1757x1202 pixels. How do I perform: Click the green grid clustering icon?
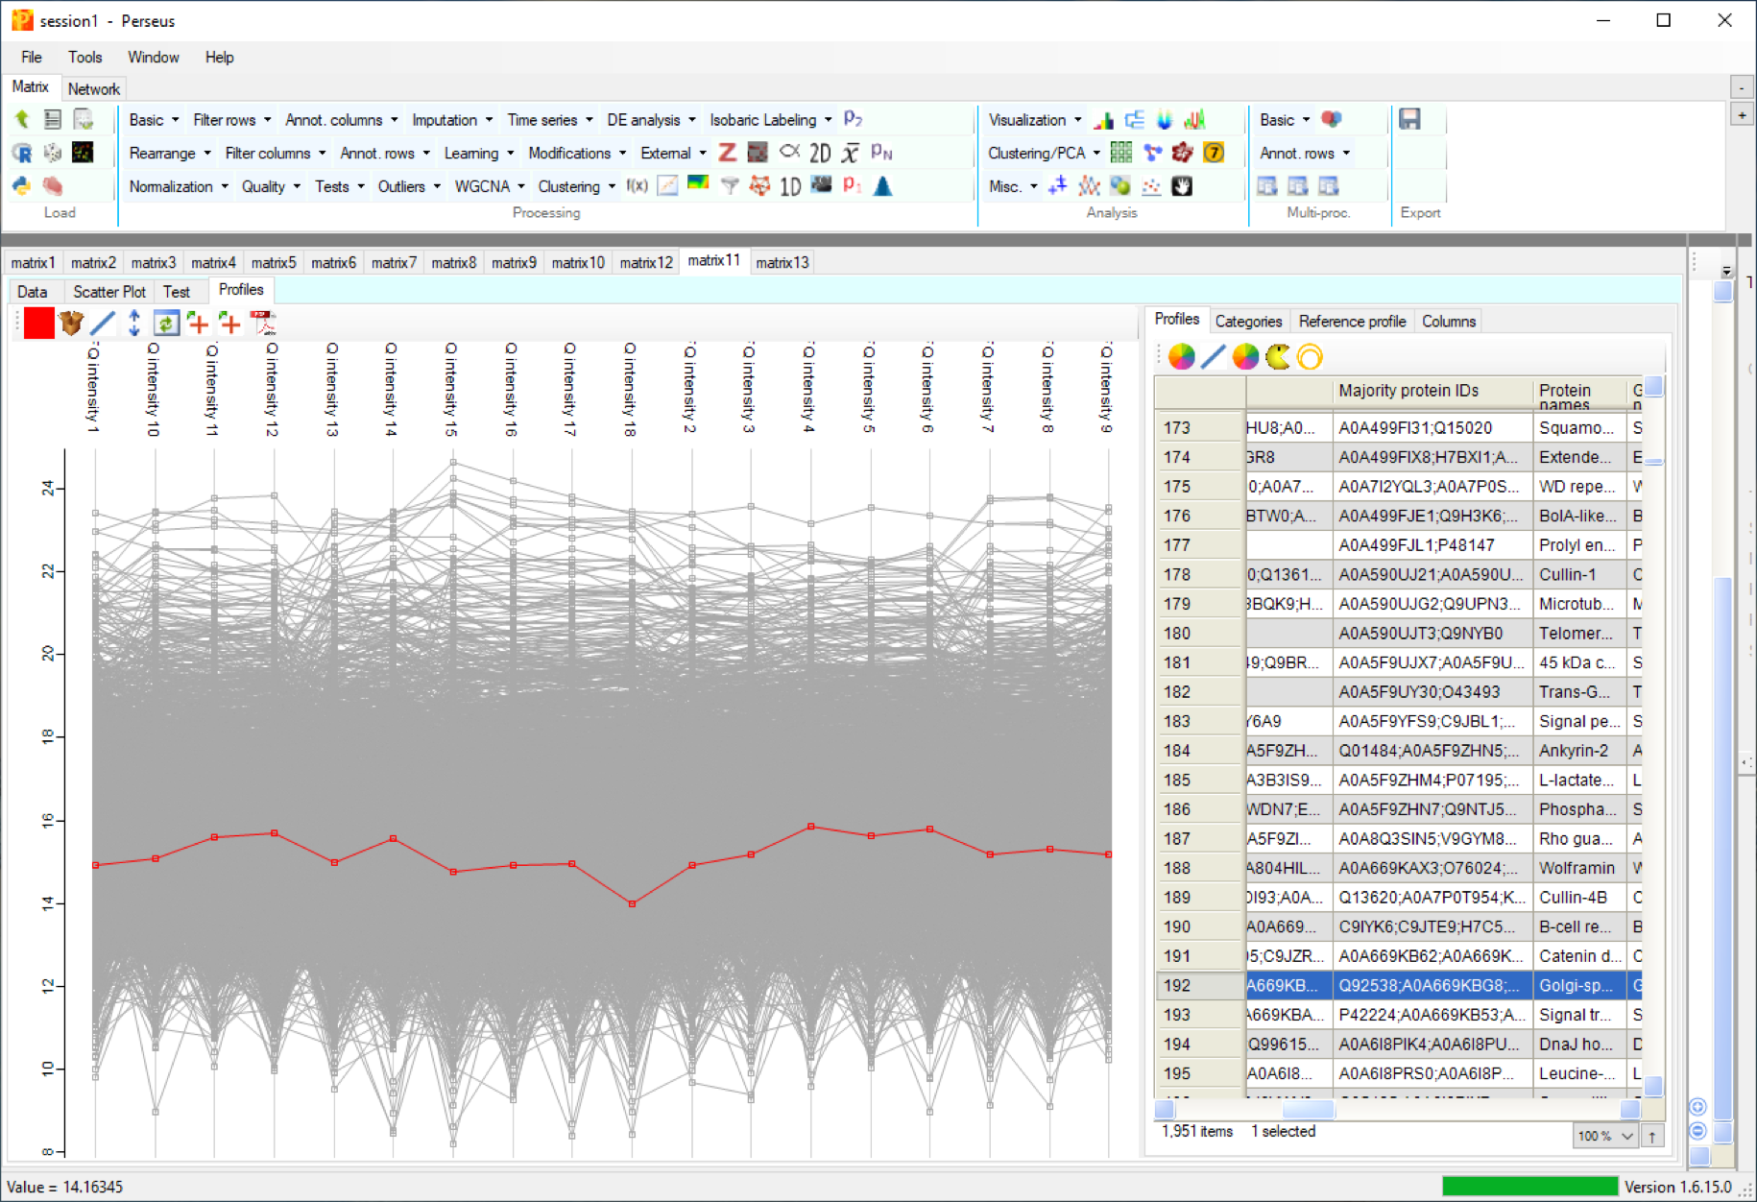[1120, 153]
